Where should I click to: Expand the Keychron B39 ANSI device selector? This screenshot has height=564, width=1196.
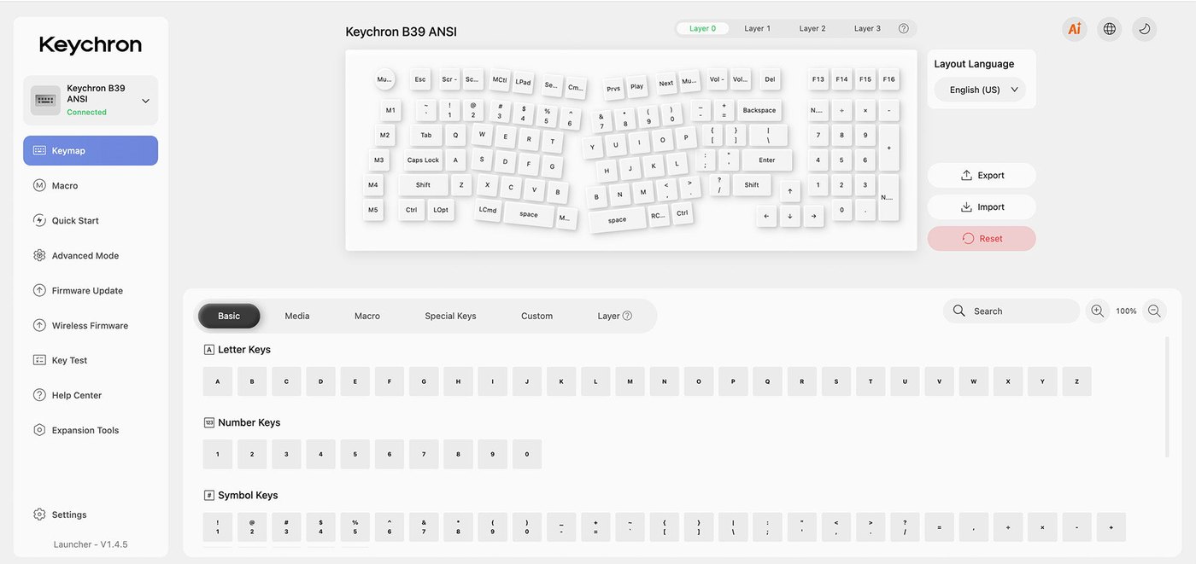[x=91, y=100]
